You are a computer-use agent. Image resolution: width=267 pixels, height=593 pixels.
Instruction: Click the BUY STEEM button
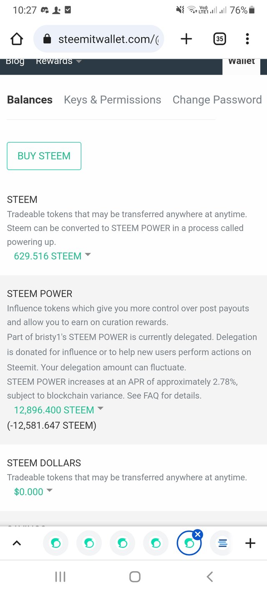[x=44, y=156]
